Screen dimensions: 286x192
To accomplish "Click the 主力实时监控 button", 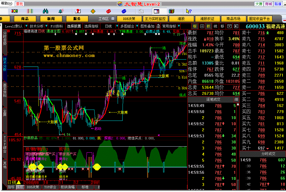I will pos(155,19).
